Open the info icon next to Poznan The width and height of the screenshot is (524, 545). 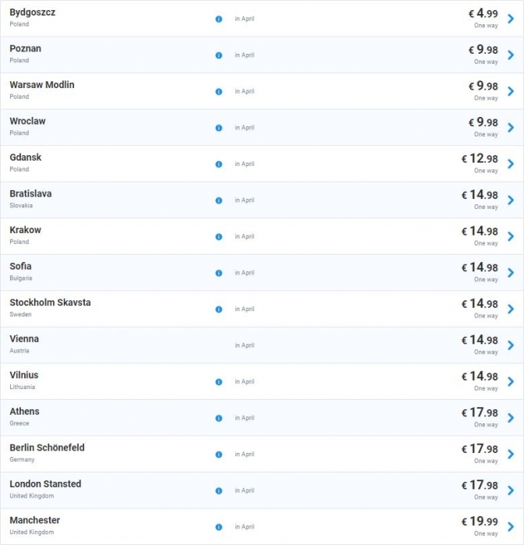[x=218, y=55]
